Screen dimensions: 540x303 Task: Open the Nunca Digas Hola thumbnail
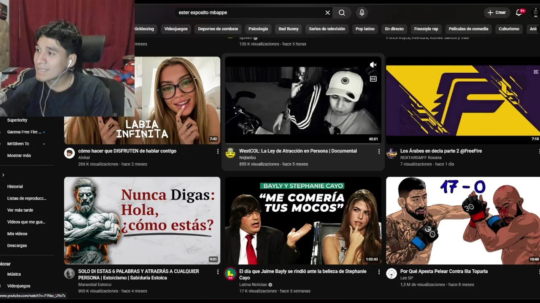142,221
